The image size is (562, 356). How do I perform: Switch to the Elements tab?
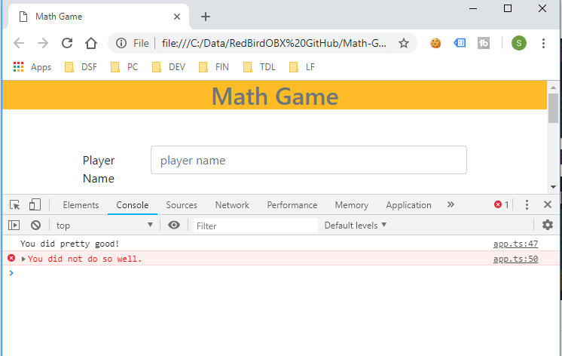[81, 205]
